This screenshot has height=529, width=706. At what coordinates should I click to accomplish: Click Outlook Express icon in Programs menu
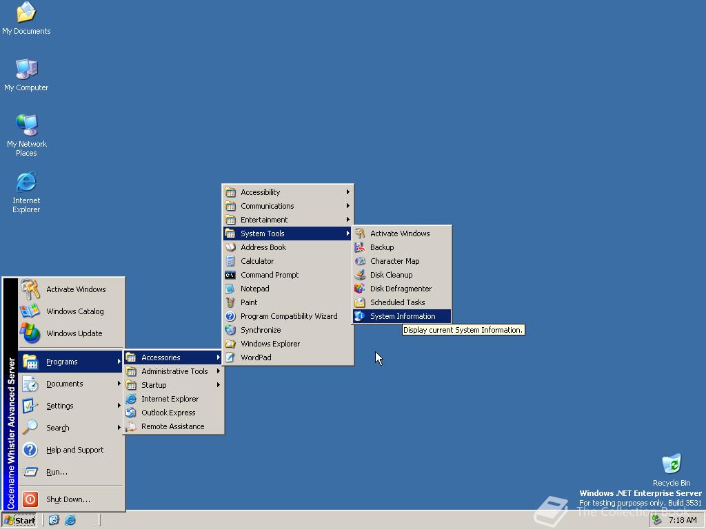pos(131,413)
